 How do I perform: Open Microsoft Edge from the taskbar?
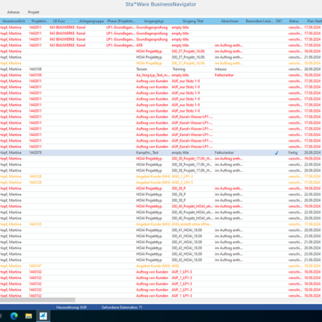pos(14,316)
